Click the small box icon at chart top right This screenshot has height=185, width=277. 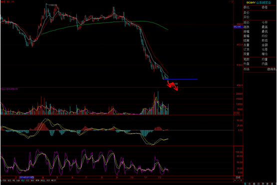pyautogui.click(x=233, y=1)
